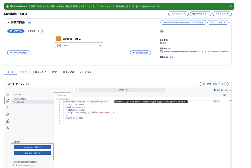
Task: Open the アップロード元 dropdown
Action: 211,84
